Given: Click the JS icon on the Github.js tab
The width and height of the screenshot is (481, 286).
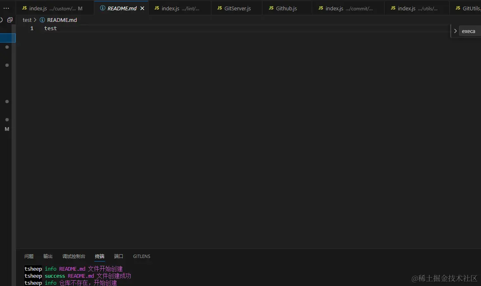Looking at the screenshot, I should (x=271, y=8).
